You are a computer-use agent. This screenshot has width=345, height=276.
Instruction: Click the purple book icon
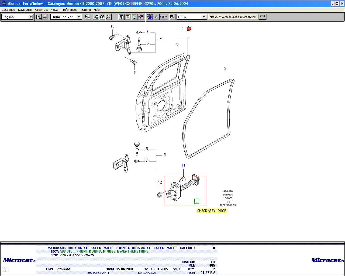[141, 17]
